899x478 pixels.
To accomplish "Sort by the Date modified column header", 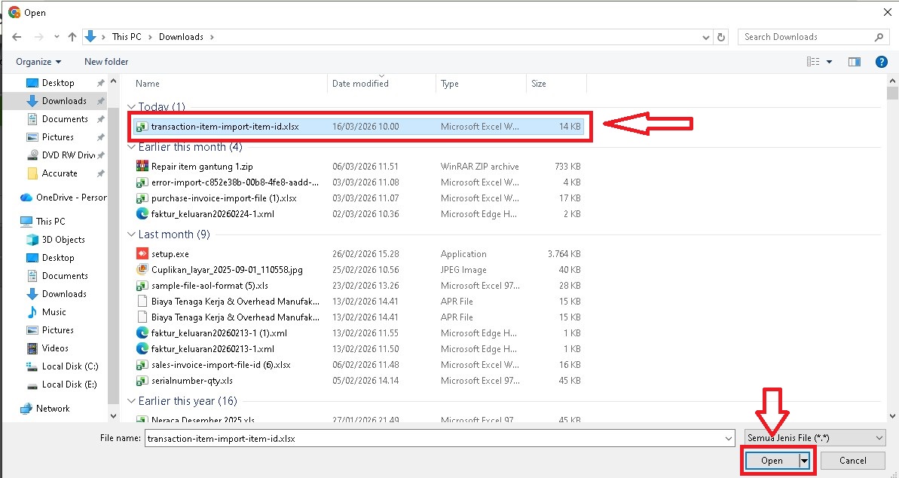I will 360,84.
